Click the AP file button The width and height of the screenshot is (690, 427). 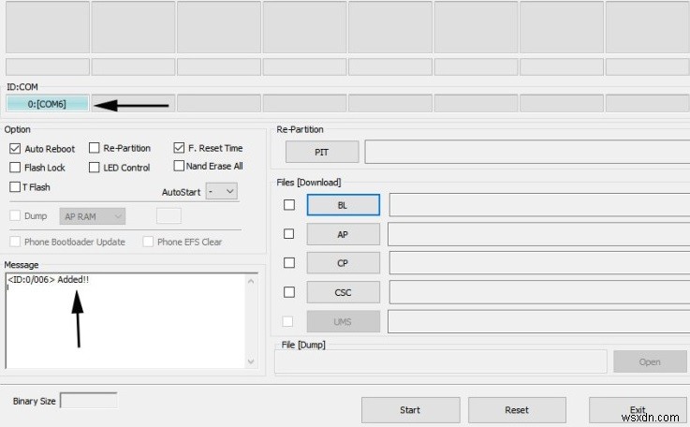343,234
